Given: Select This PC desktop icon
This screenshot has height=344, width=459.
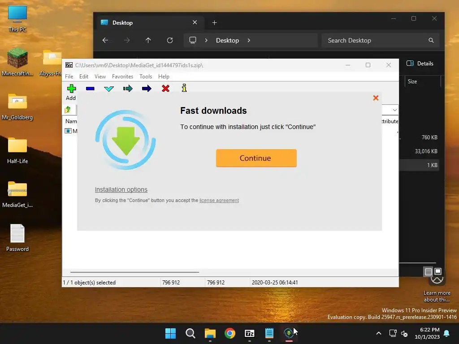Looking at the screenshot, I should pyautogui.click(x=17, y=19).
